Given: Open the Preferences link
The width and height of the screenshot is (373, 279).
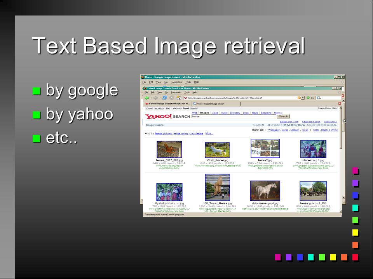Looking at the screenshot, I should 330,122.
